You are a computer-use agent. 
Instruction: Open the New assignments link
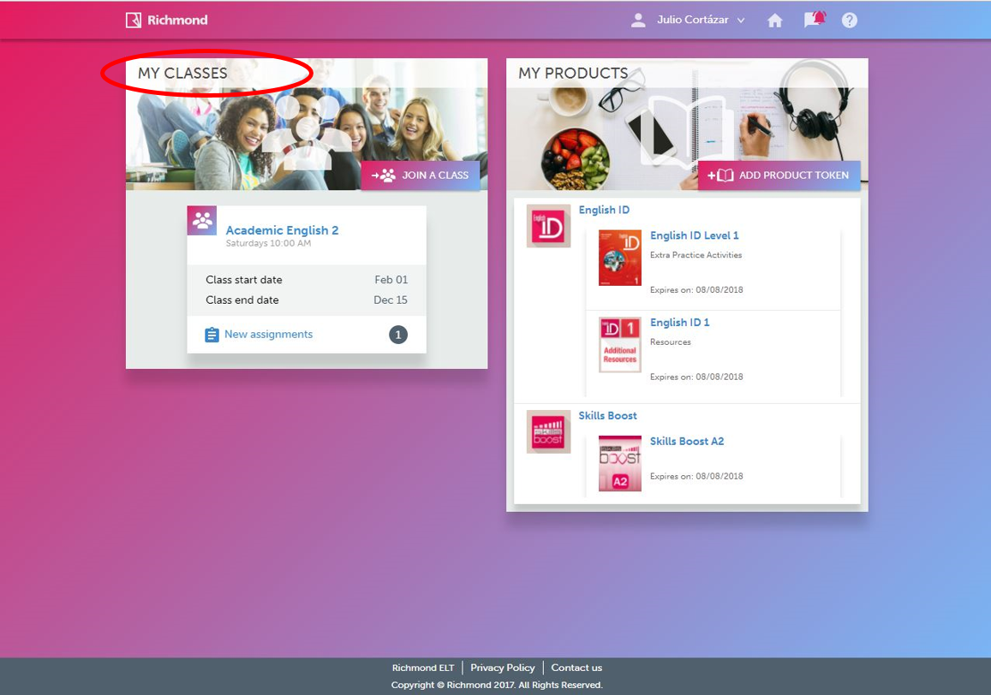(x=268, y=335)
